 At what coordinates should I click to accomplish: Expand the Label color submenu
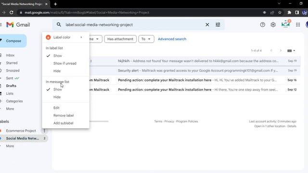65,37
